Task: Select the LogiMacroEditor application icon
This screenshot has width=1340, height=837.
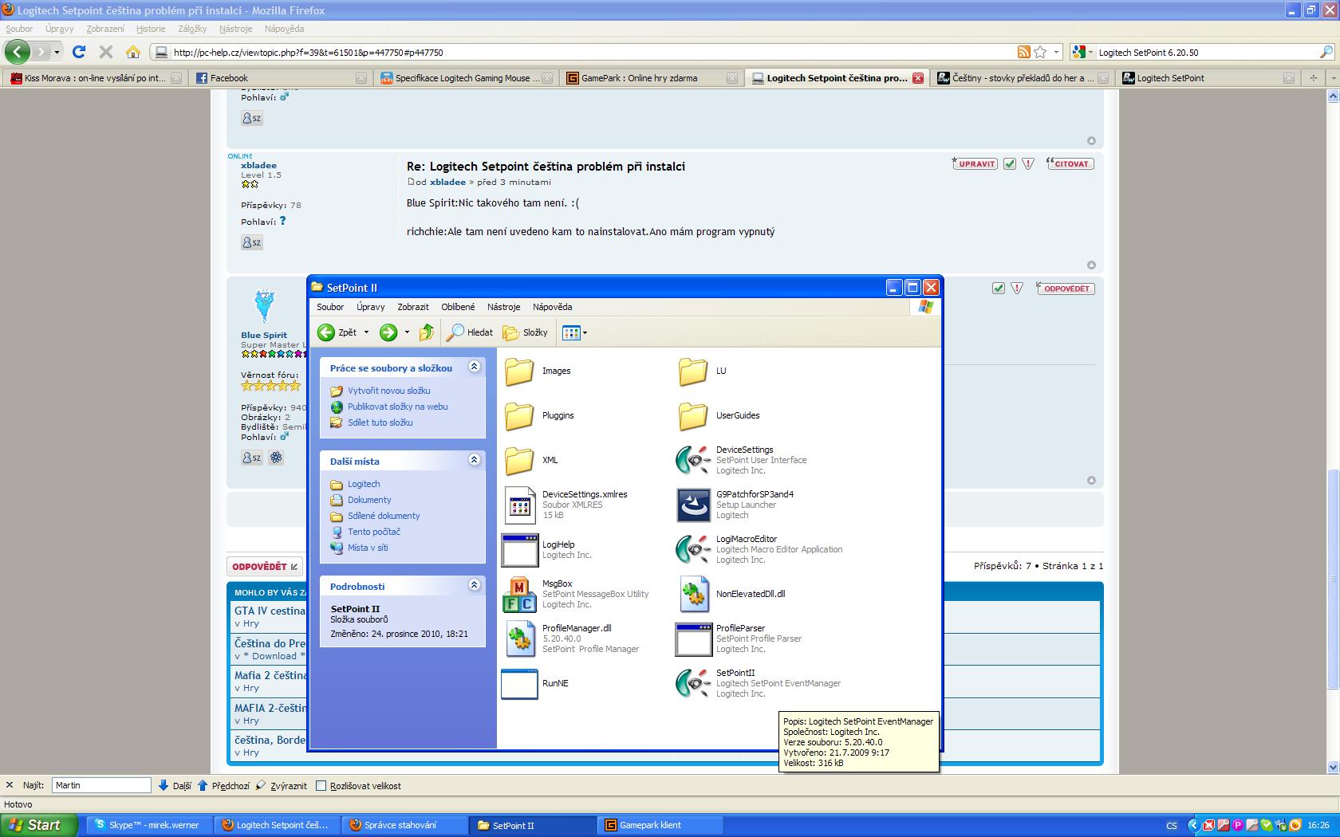Action: tap(693, 549)
